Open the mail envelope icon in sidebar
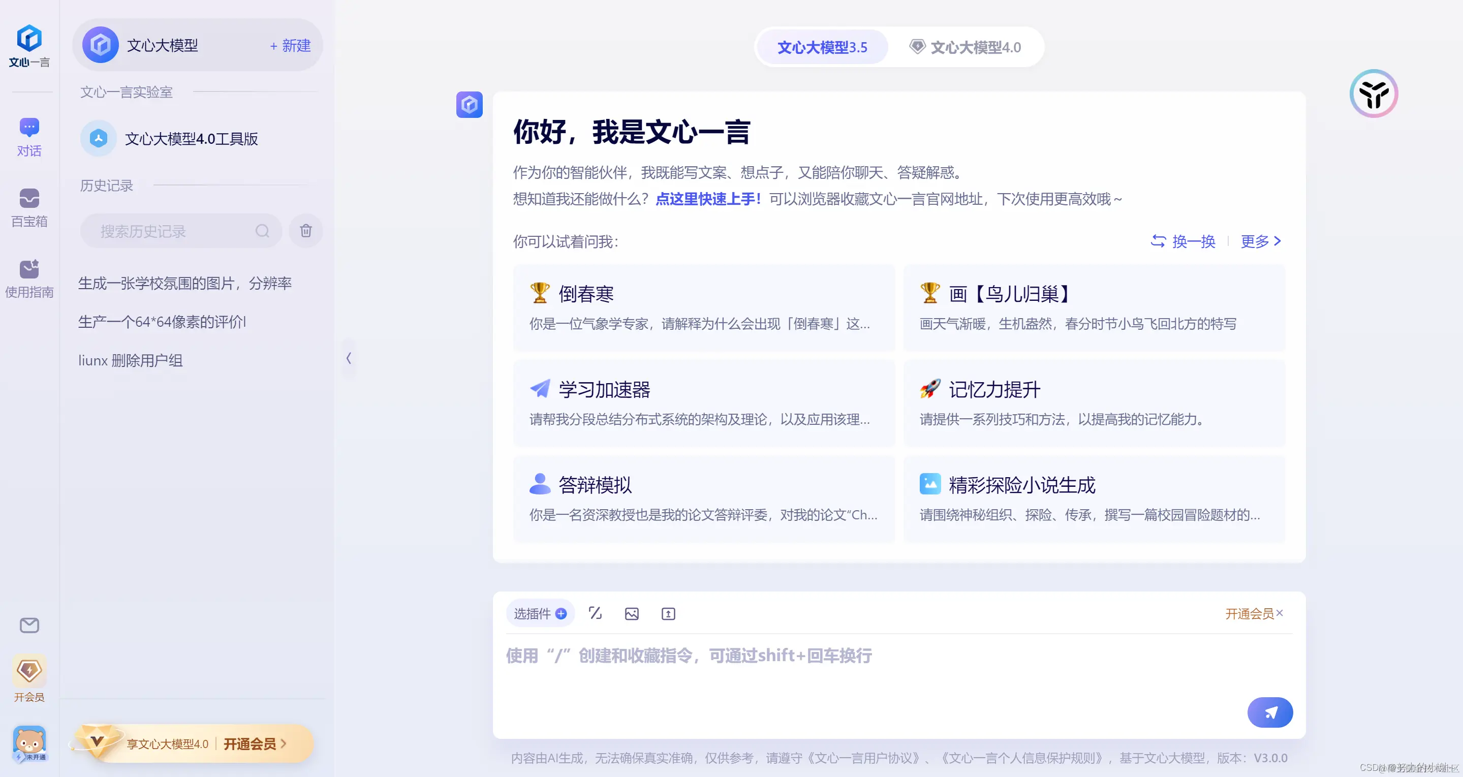The height and width of the screenshot is (777, 1463). point(29,626)
